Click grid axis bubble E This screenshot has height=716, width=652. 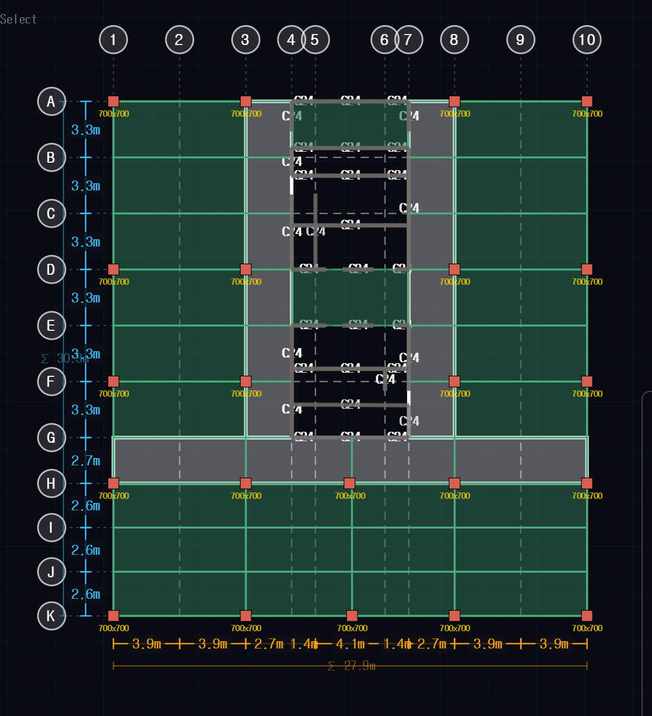[x=51, y=326]
